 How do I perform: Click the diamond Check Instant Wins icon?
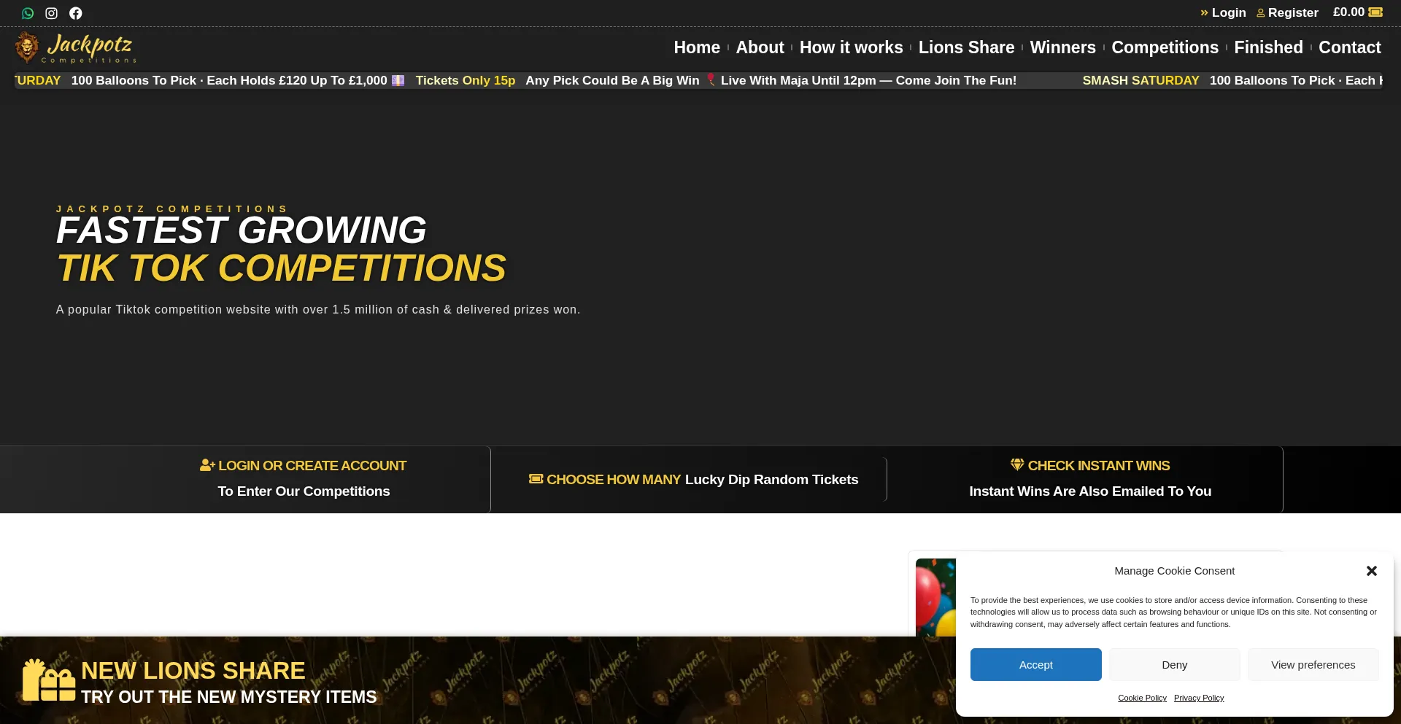tap(1016, 464)
